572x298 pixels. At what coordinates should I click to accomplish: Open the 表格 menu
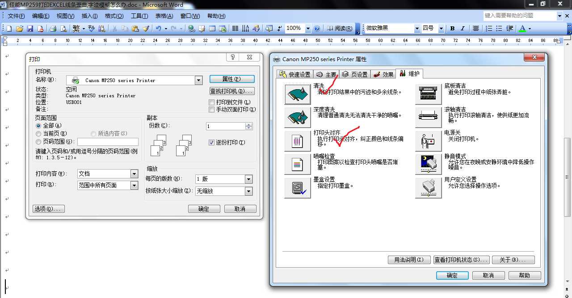tap(164, 16)
